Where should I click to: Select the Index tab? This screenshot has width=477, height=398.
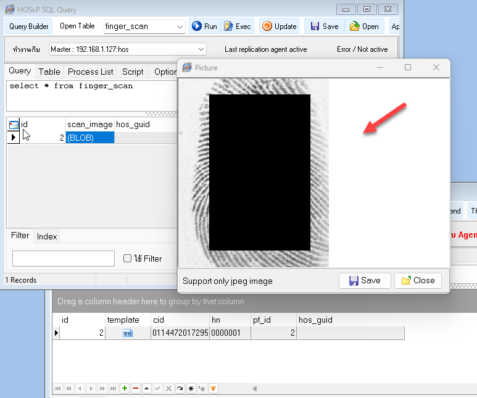[x=47, y=236]
